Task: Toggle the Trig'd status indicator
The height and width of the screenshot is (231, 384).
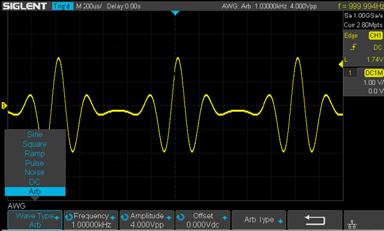Action: pyautogui.click(x=63, y=6)
